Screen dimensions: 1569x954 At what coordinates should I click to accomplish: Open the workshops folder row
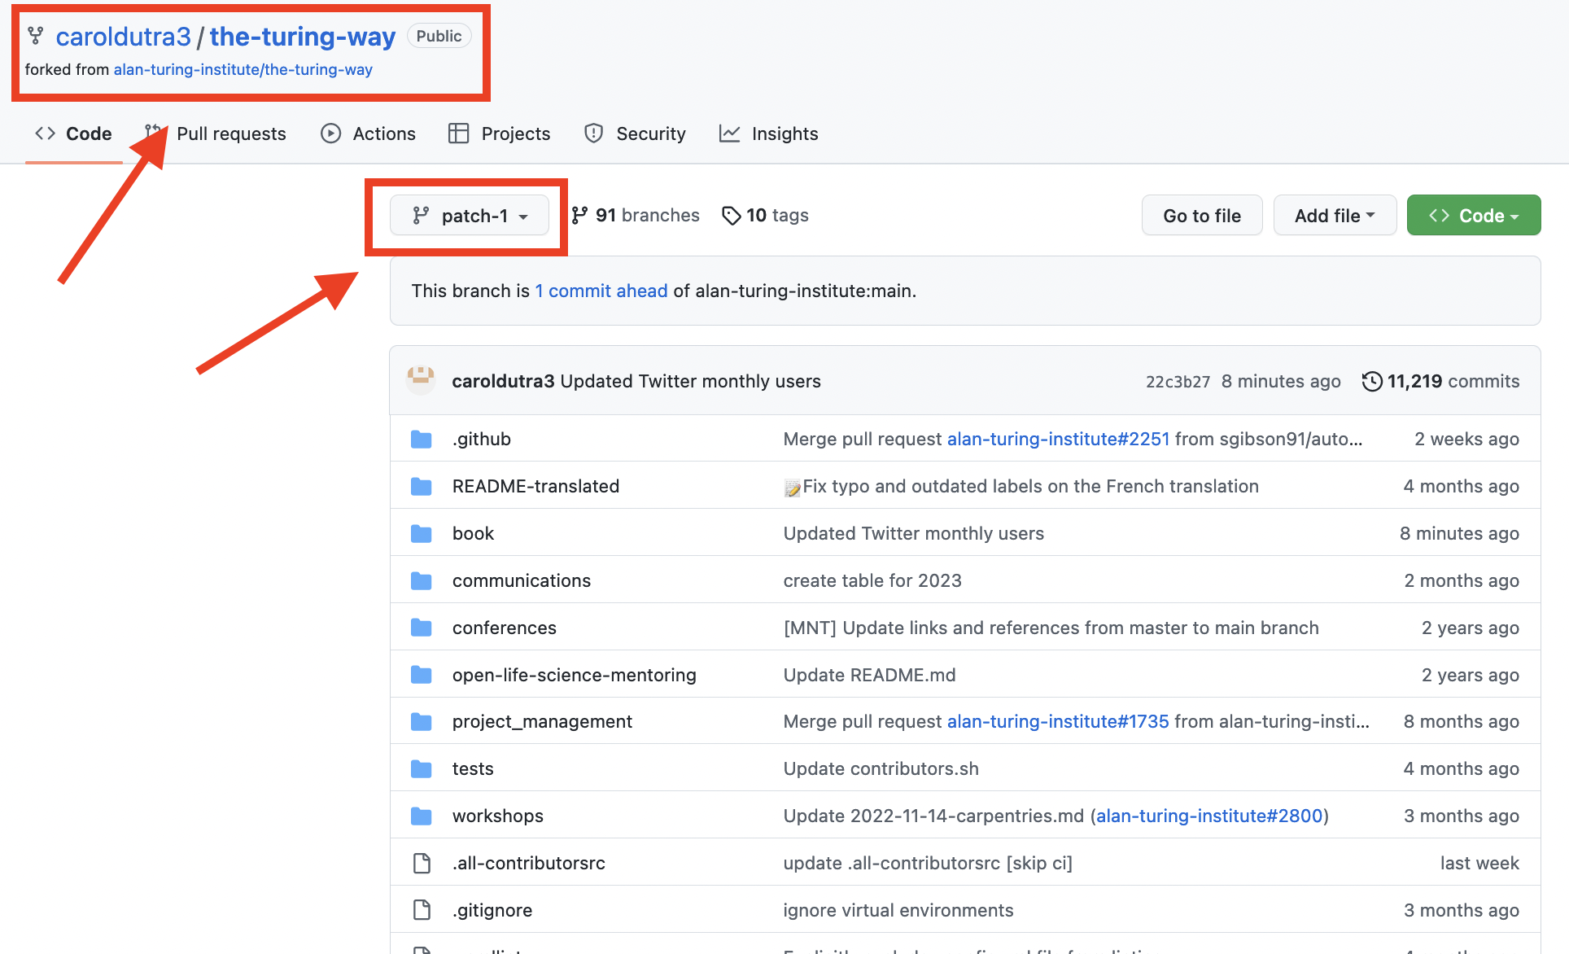[497, 815]
